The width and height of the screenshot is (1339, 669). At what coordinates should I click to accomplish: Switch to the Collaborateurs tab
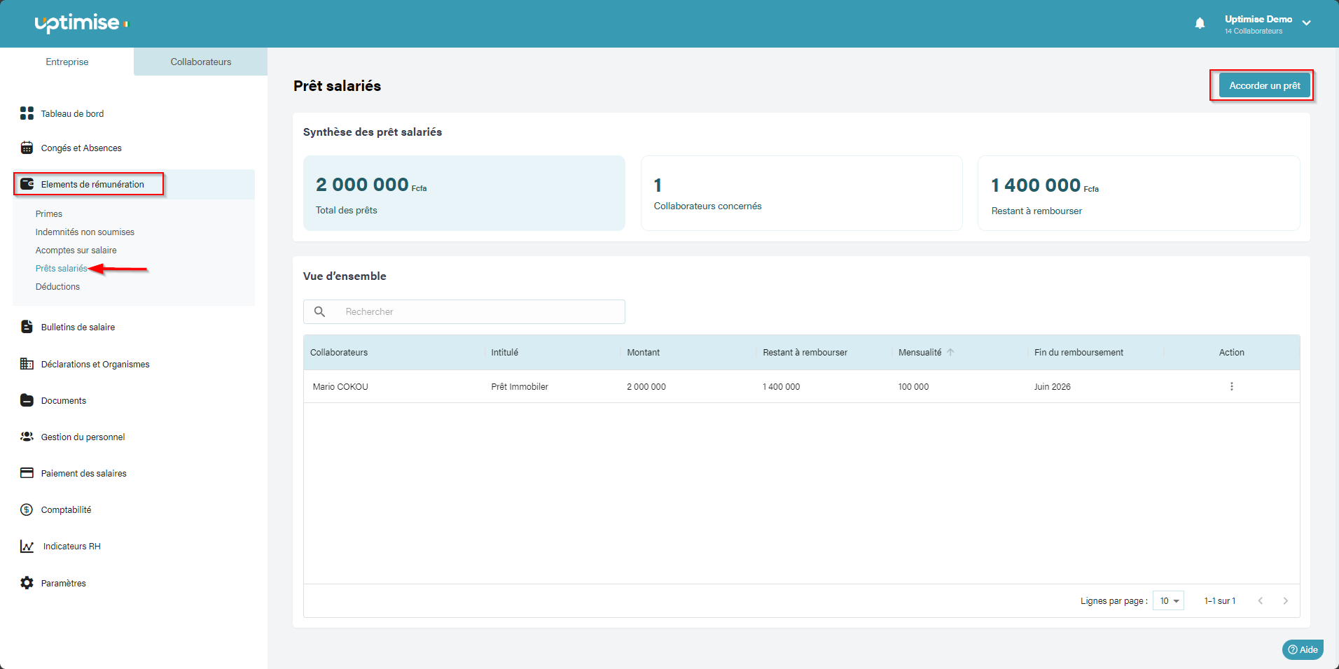pyautogui.click(x=200, y=62)
